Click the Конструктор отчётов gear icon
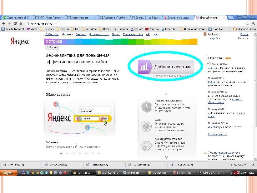257x193 pixels. [x=146, y=145]
